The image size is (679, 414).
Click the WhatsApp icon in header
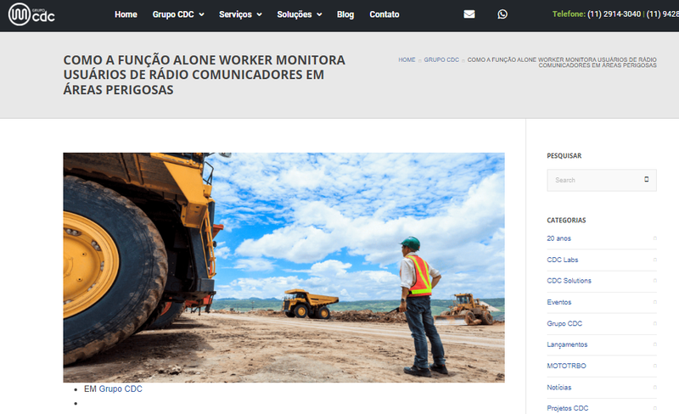pyautogui.click(x=502, y=14)
